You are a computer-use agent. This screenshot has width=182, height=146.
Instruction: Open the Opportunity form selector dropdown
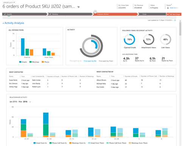coord(9,2)
